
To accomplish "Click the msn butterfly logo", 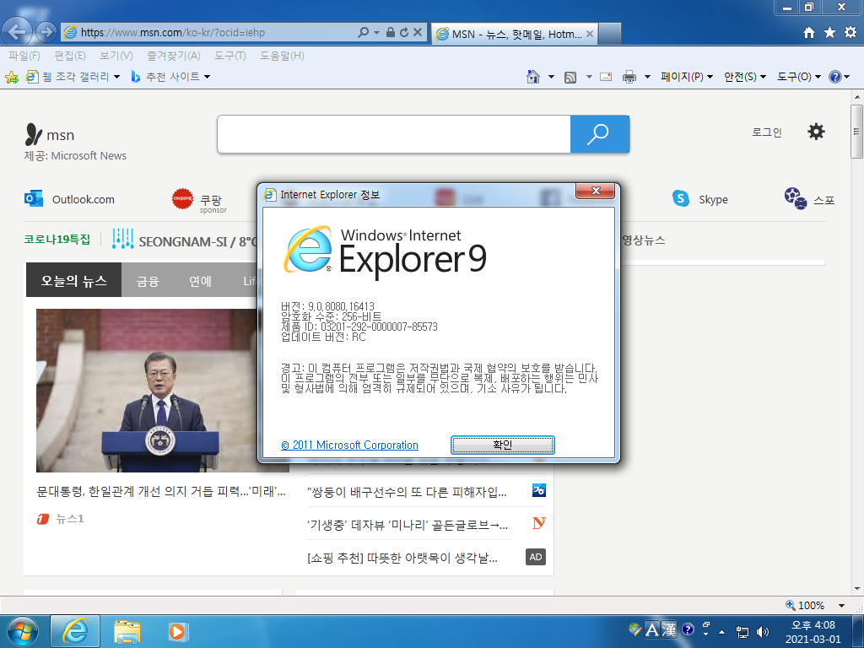I will (x=34, y=134).
